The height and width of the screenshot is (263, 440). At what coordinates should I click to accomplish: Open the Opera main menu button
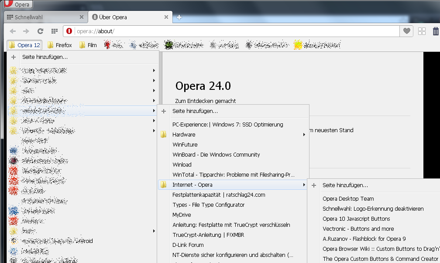coord(17,4)
